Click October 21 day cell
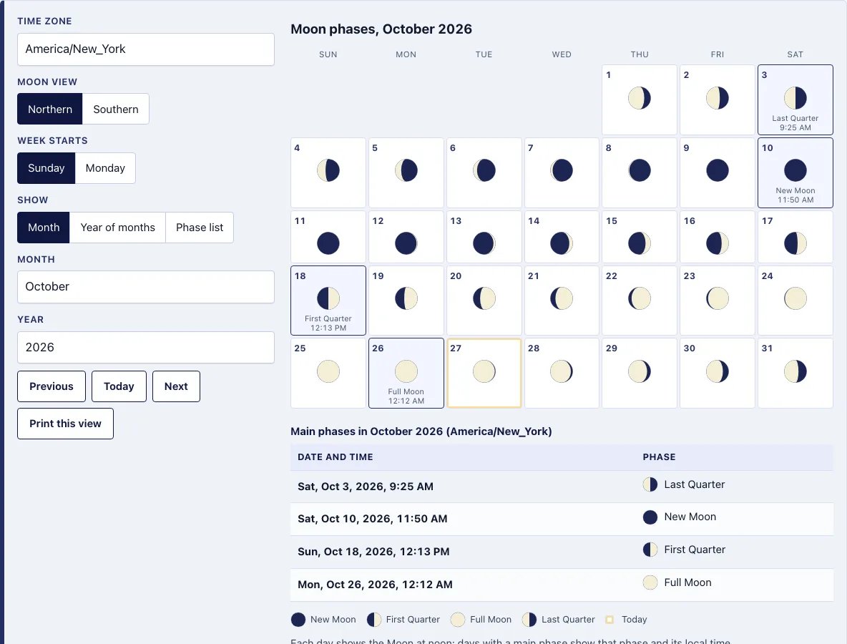Viewport: 847px width, 644px height. [x=562, y=301]
